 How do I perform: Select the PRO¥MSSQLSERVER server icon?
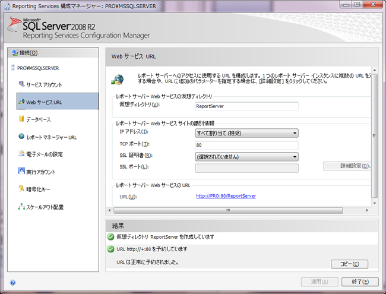pyautogui.click(x=13, y=68)
